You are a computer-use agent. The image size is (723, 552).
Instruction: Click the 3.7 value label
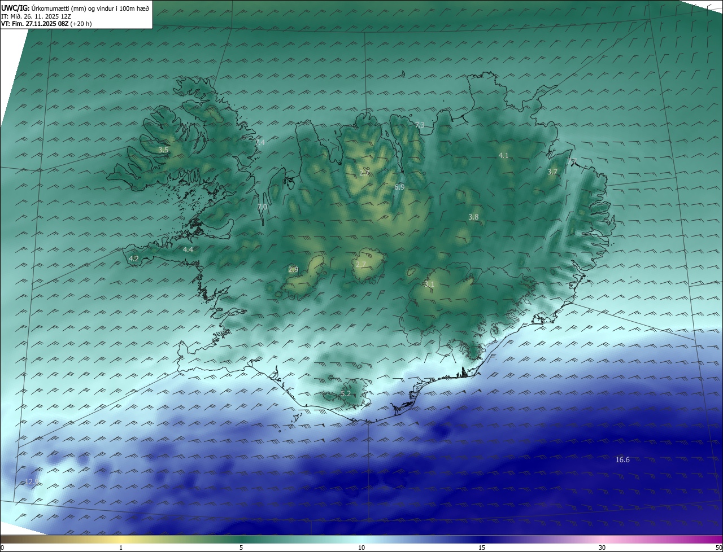pos(552,172)
